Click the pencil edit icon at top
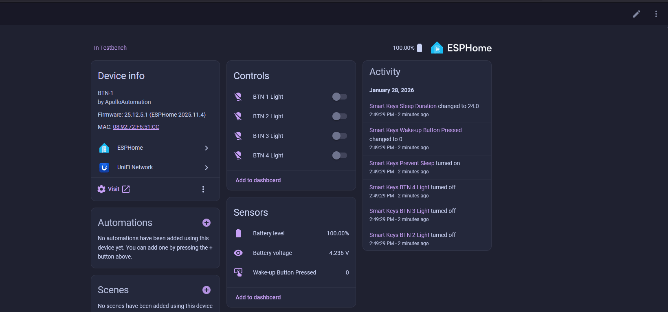This screenshot has width=668, height=312. (636, 14)
